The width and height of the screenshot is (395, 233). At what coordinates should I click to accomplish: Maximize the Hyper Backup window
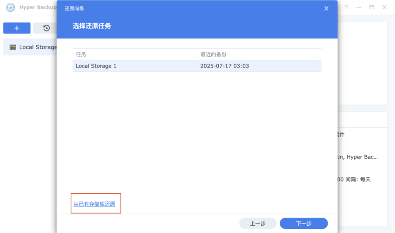(371, 7)
